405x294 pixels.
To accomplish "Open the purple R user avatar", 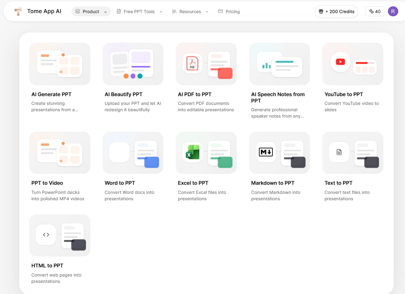I will 393,12.
